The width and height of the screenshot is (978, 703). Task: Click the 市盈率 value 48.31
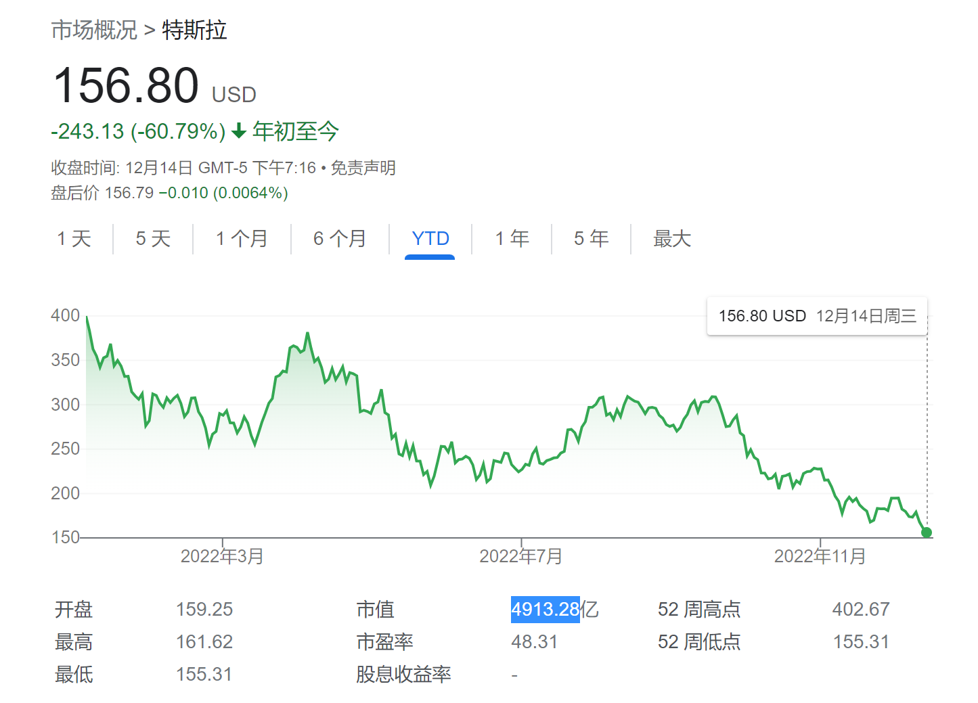point(535,642)
